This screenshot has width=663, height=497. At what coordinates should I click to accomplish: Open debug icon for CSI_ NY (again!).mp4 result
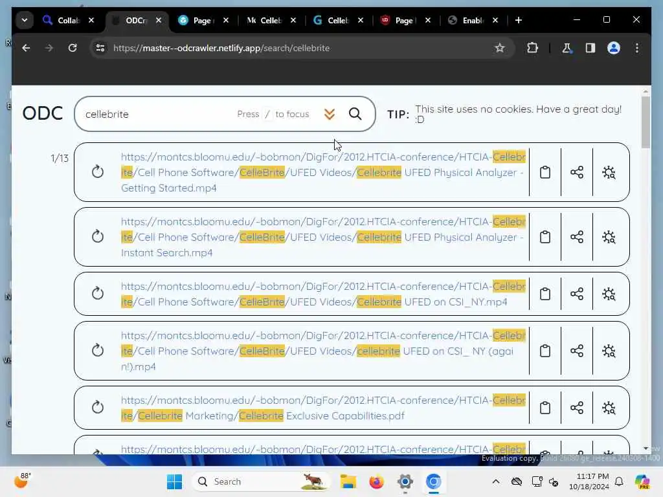[609, 351]
